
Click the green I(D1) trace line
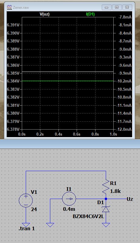pos(68,81)
